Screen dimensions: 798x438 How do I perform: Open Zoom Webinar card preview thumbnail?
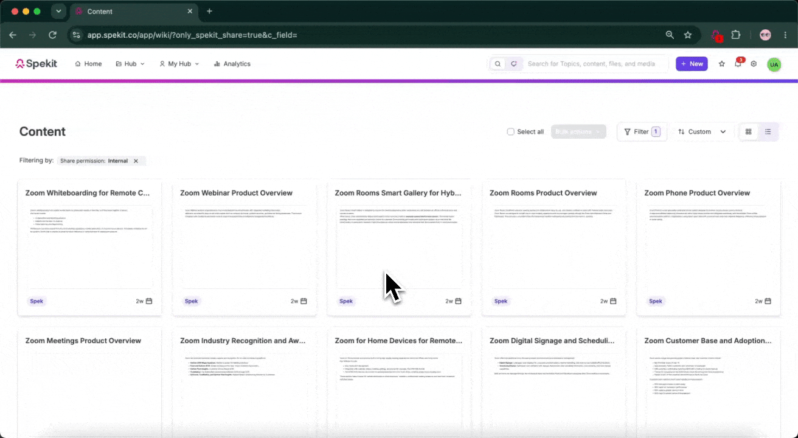(x=244, y=246)
